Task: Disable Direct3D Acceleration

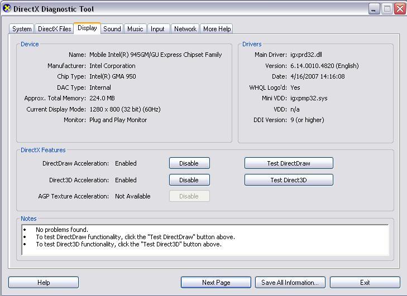Action: pos(189,180)
